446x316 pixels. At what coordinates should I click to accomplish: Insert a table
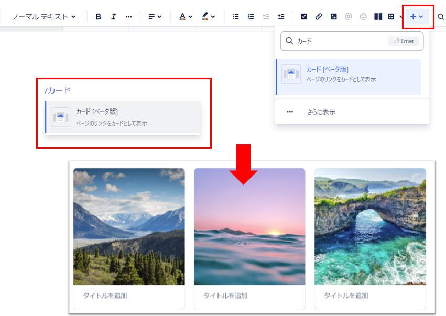(391, 17)
